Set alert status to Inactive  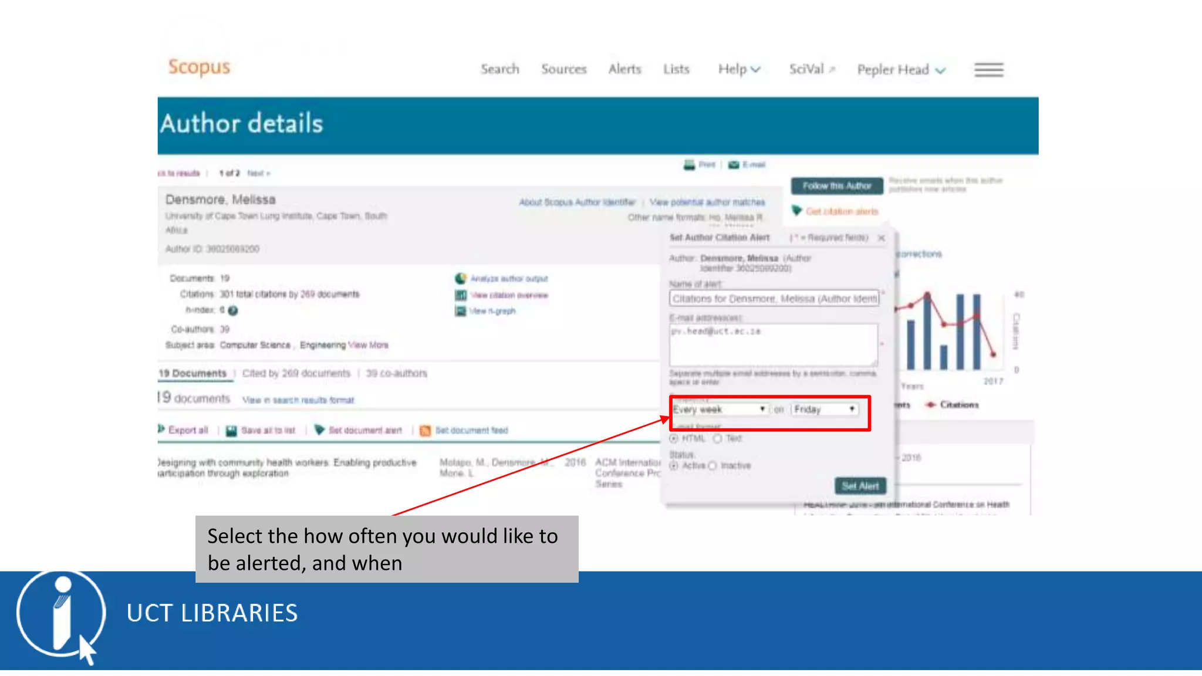(x=713, y=466)
